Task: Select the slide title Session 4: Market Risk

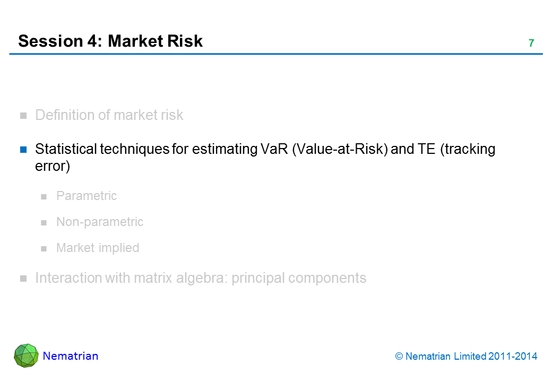Action: tap(110, 41)
